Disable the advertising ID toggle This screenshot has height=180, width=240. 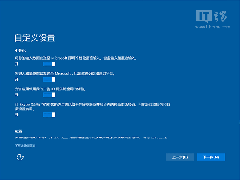(49, 95)
